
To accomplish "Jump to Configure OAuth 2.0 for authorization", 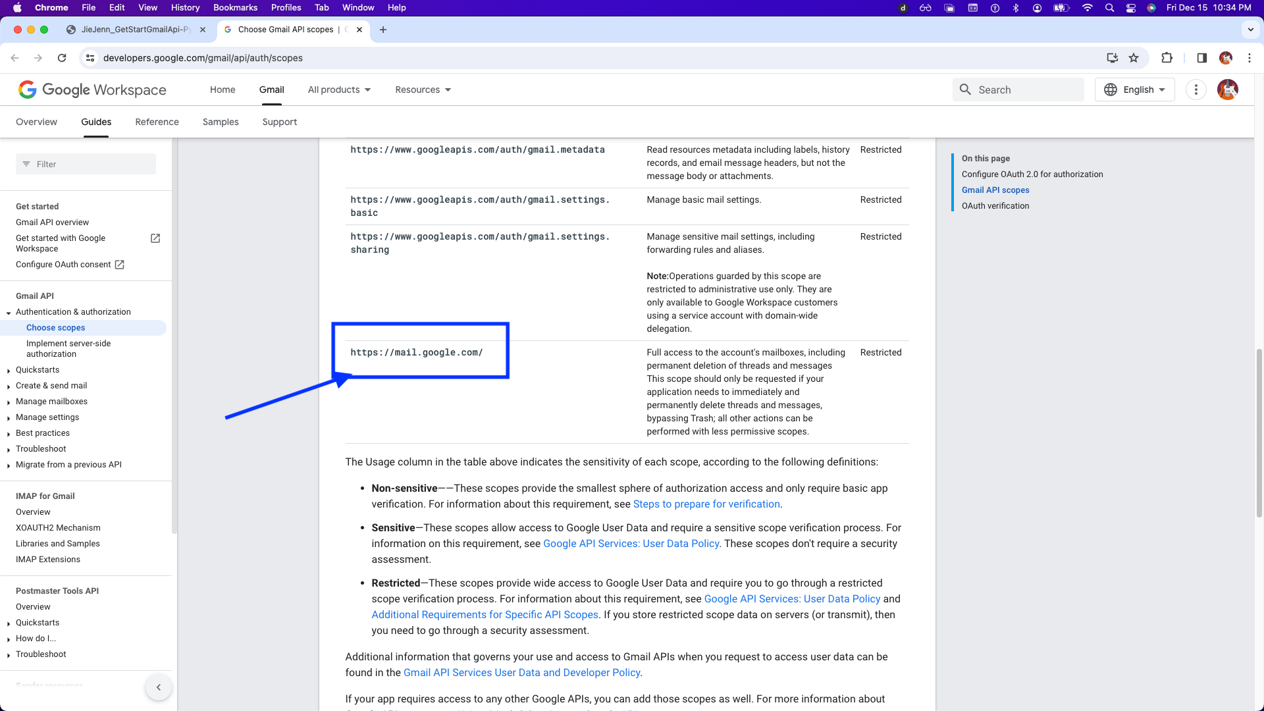I will tap(1032, 174).
